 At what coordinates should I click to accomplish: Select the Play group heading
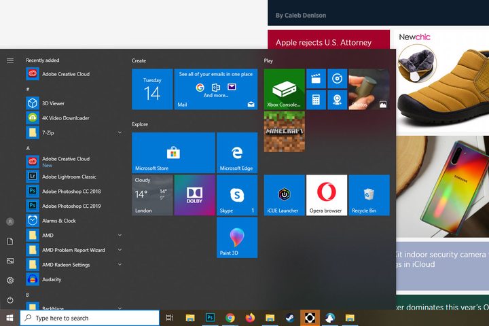click(268, 60)
